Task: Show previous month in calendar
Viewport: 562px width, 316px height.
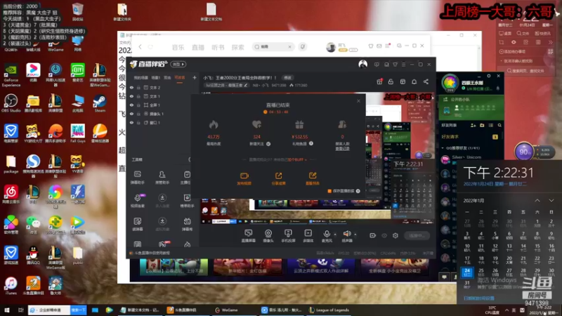Action: 537,201
